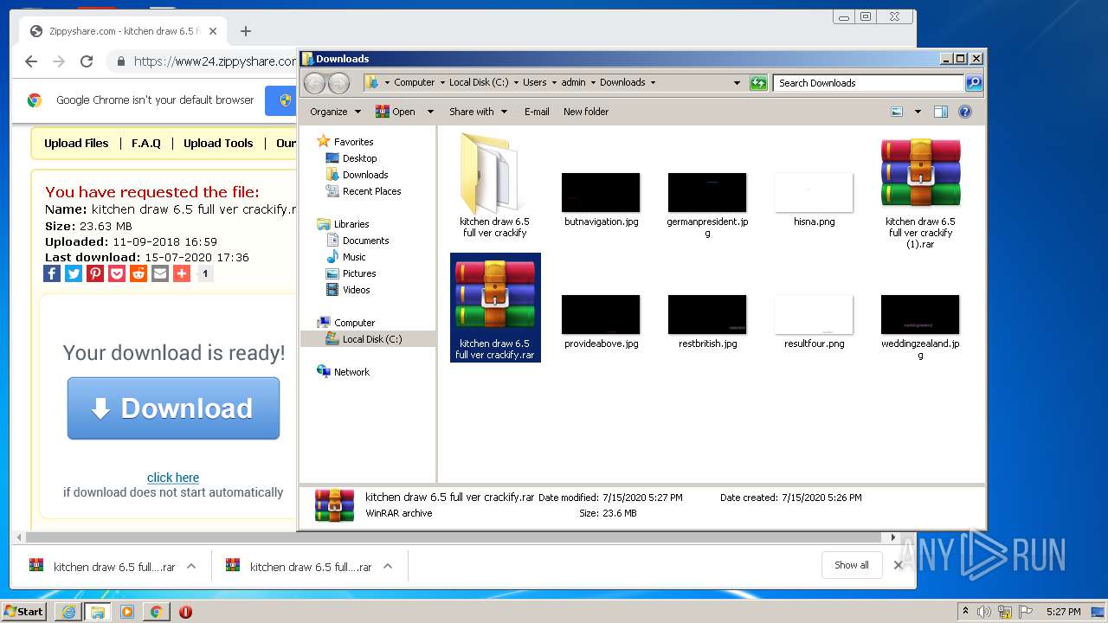
Task: Close the Chrome downloads bar
Action: 899,565
